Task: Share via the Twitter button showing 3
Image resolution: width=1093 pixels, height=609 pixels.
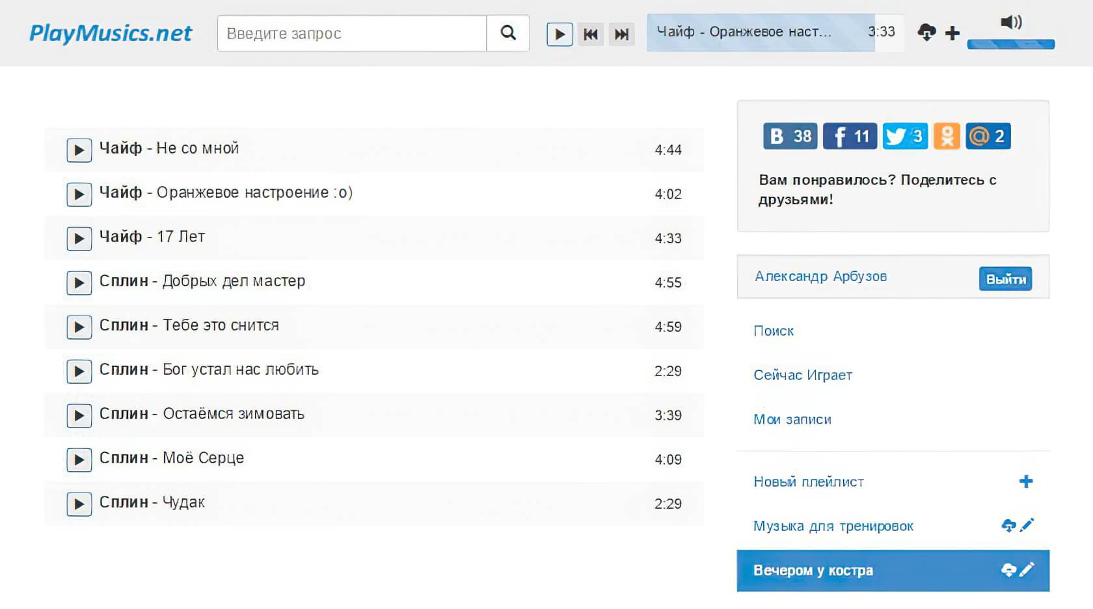Action: 905,136
